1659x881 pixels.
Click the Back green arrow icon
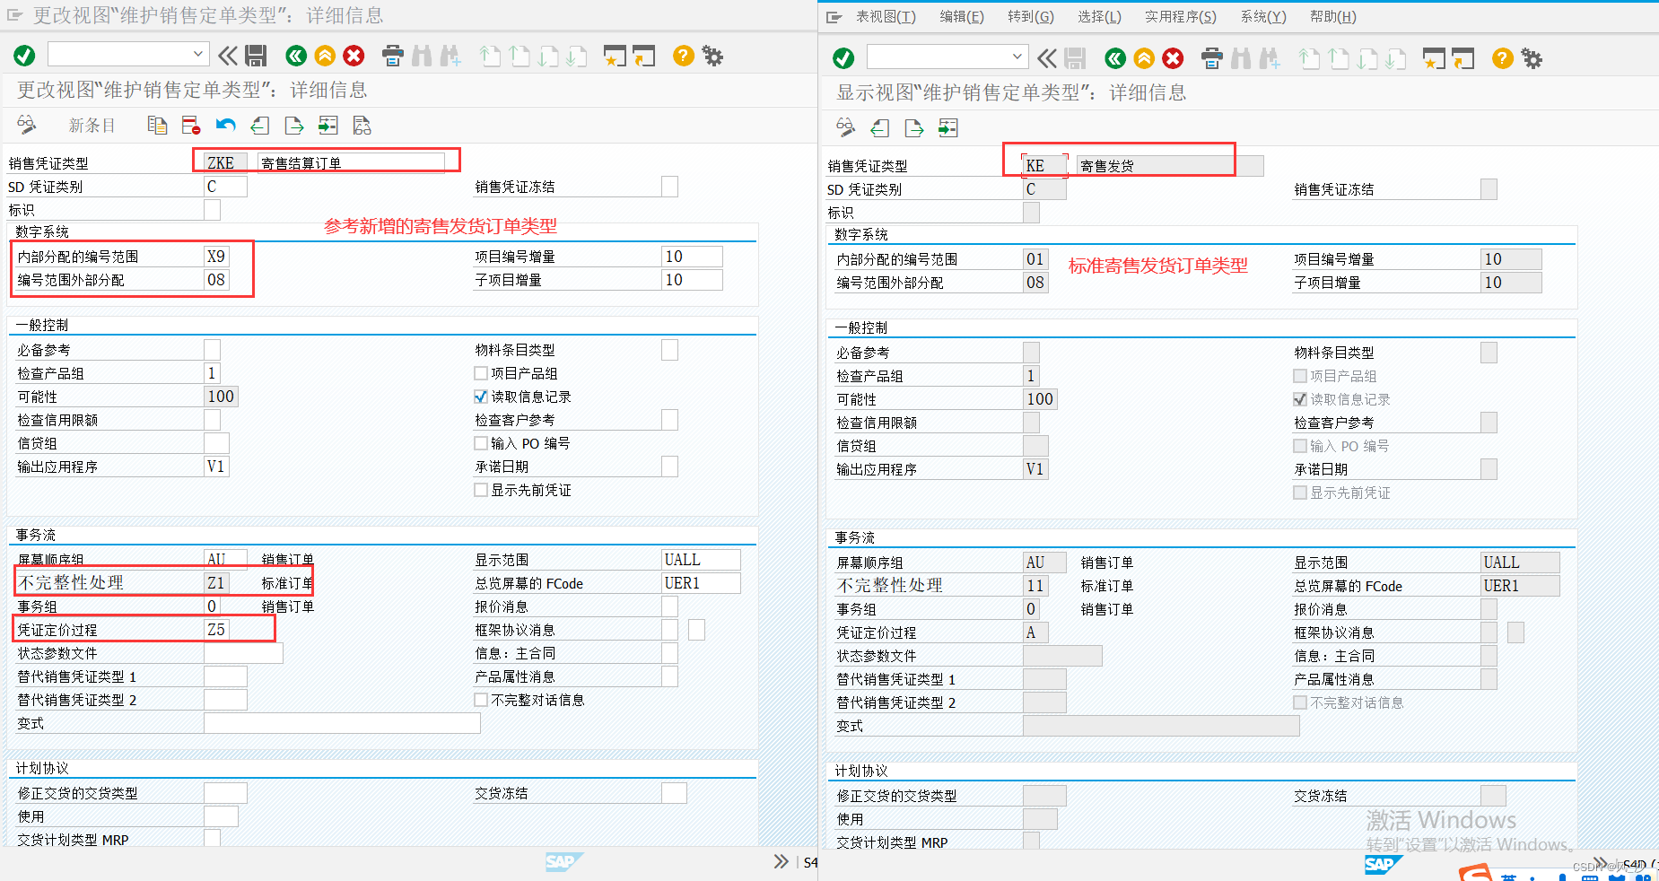coord(296,55)
